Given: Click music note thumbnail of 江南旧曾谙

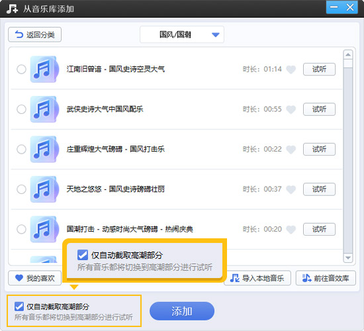Looking at the screenshot, I should click(x=44, y=70).
